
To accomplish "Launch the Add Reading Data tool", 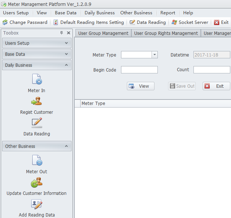I will pyautogui.click(x=36, y=204).
